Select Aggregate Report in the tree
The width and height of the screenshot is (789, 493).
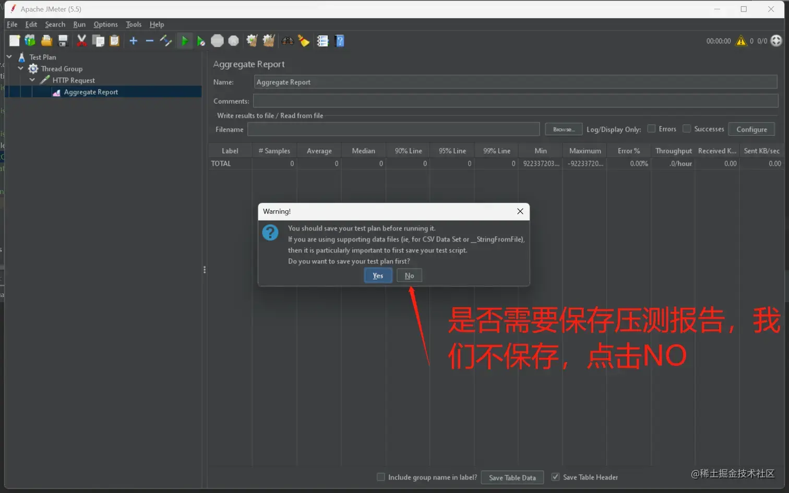[x=91, y=92]
